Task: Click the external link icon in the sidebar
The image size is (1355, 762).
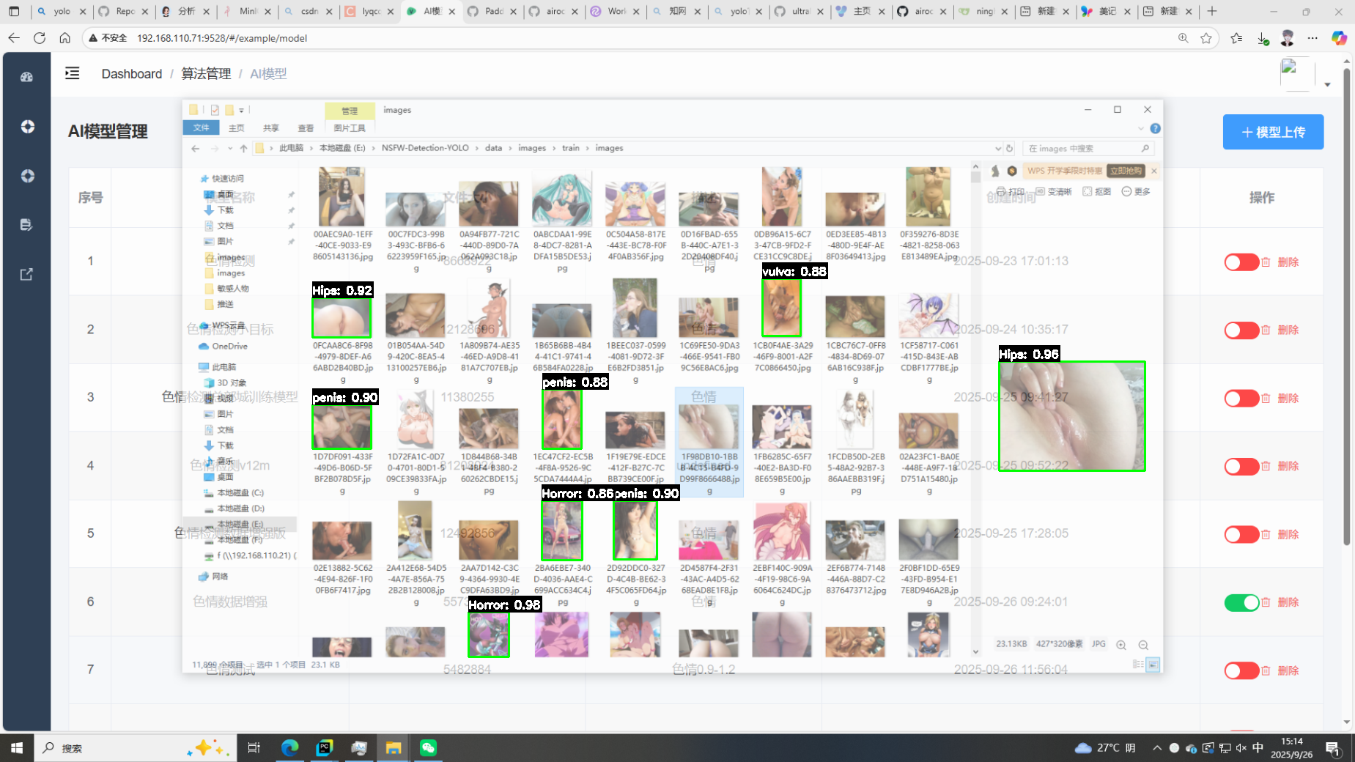Action: coord(27,274)
